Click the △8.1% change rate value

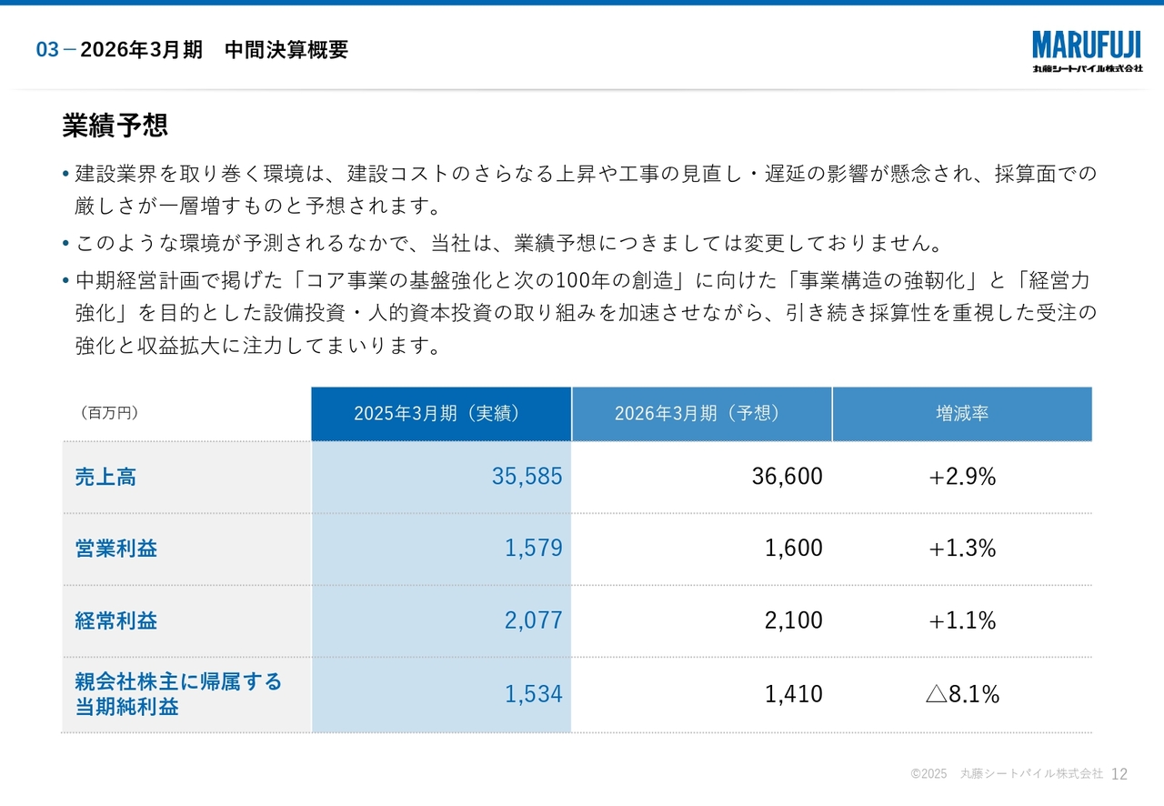click(x=962, y=695)
